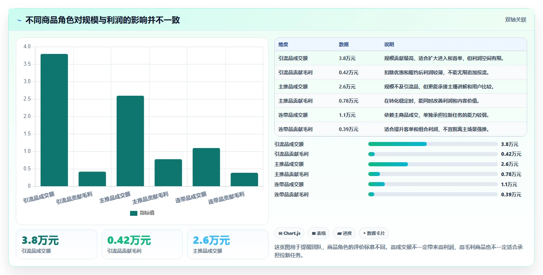Click the 主推品成交额 progress bar at 2.6万元

(x=433, y=164)
